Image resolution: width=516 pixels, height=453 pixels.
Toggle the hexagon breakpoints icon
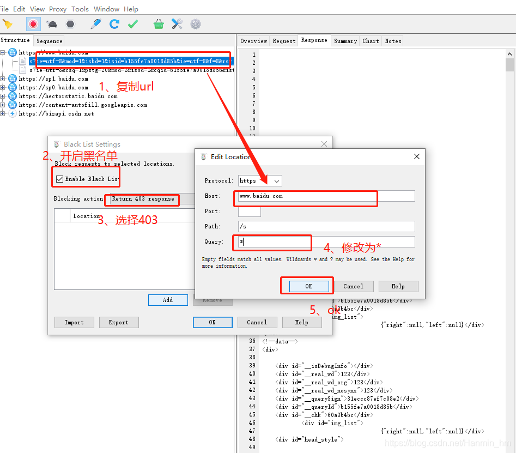pyautogui.click(x=70, y=24)
